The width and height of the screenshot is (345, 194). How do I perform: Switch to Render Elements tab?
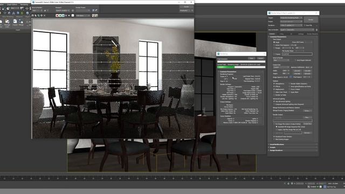(313, 34)
